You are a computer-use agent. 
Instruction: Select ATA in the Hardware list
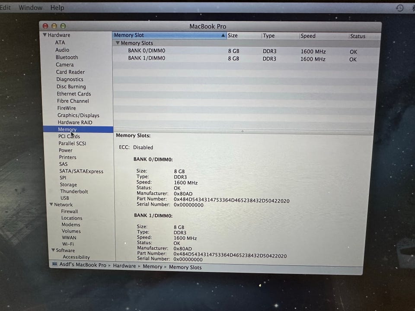60,42
